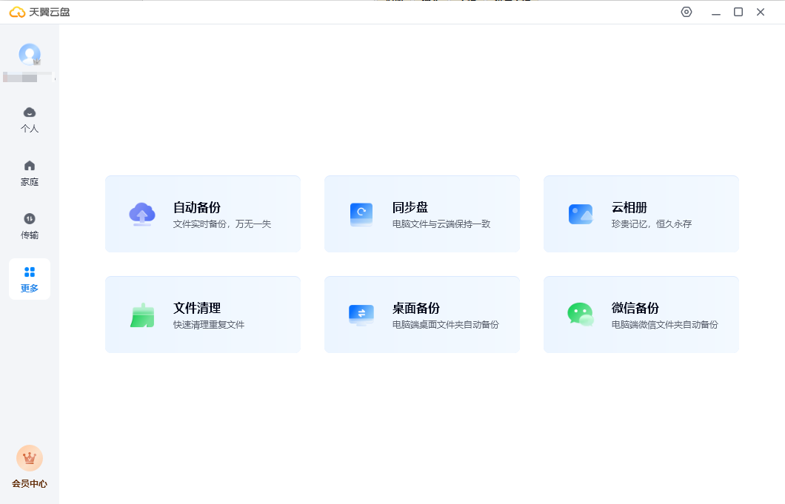Open the 同步盘 card title
The width and height of the screenshot is (785, 504).
pyautogui.click(x=410, y=207)
